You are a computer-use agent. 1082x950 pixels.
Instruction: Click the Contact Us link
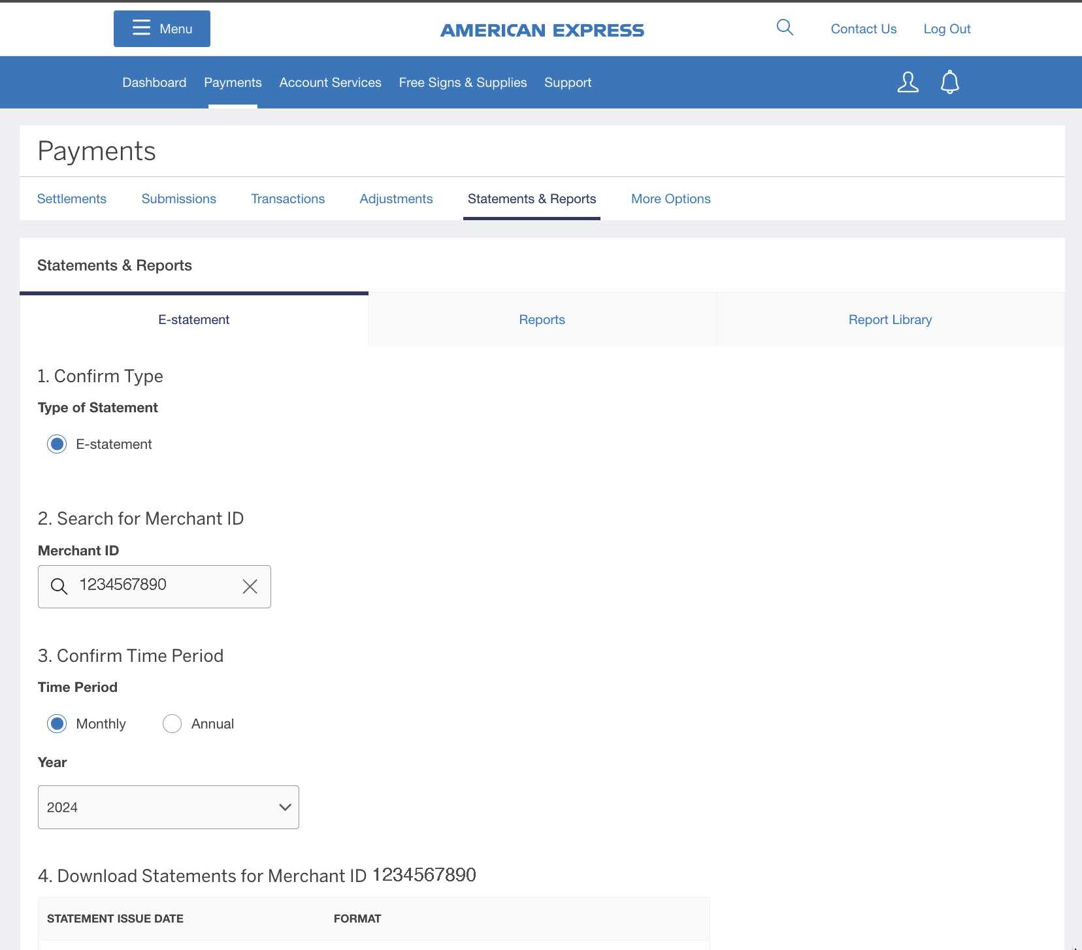(x=863, y=29)
